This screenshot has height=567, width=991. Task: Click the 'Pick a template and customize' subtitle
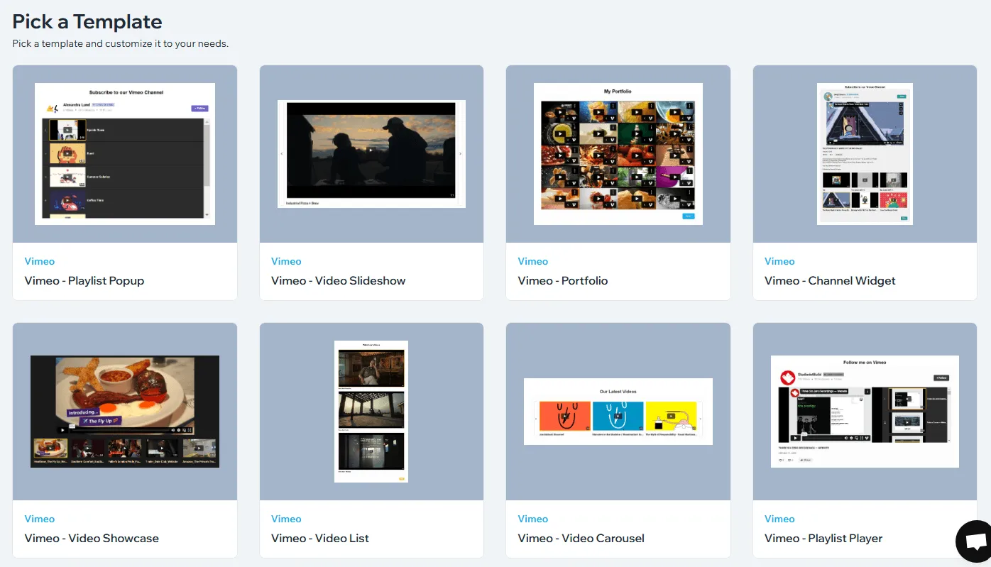click(120, 43)
